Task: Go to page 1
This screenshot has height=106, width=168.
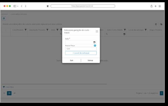Action: (x=162, y=93)
